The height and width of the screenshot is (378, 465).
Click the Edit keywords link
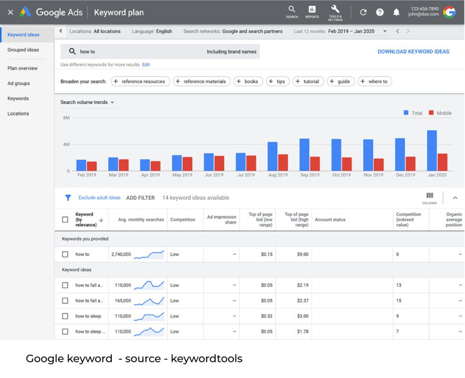pyautogui.click(x=146, y=65)
